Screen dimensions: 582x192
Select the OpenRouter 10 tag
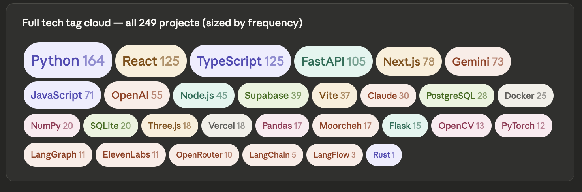204,155
